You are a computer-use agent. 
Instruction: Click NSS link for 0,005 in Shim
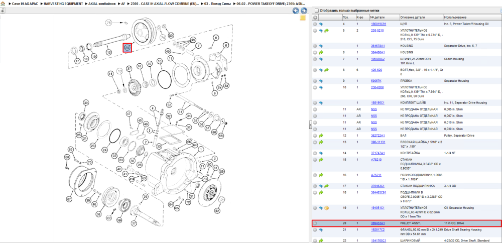(x=373, y=109)
